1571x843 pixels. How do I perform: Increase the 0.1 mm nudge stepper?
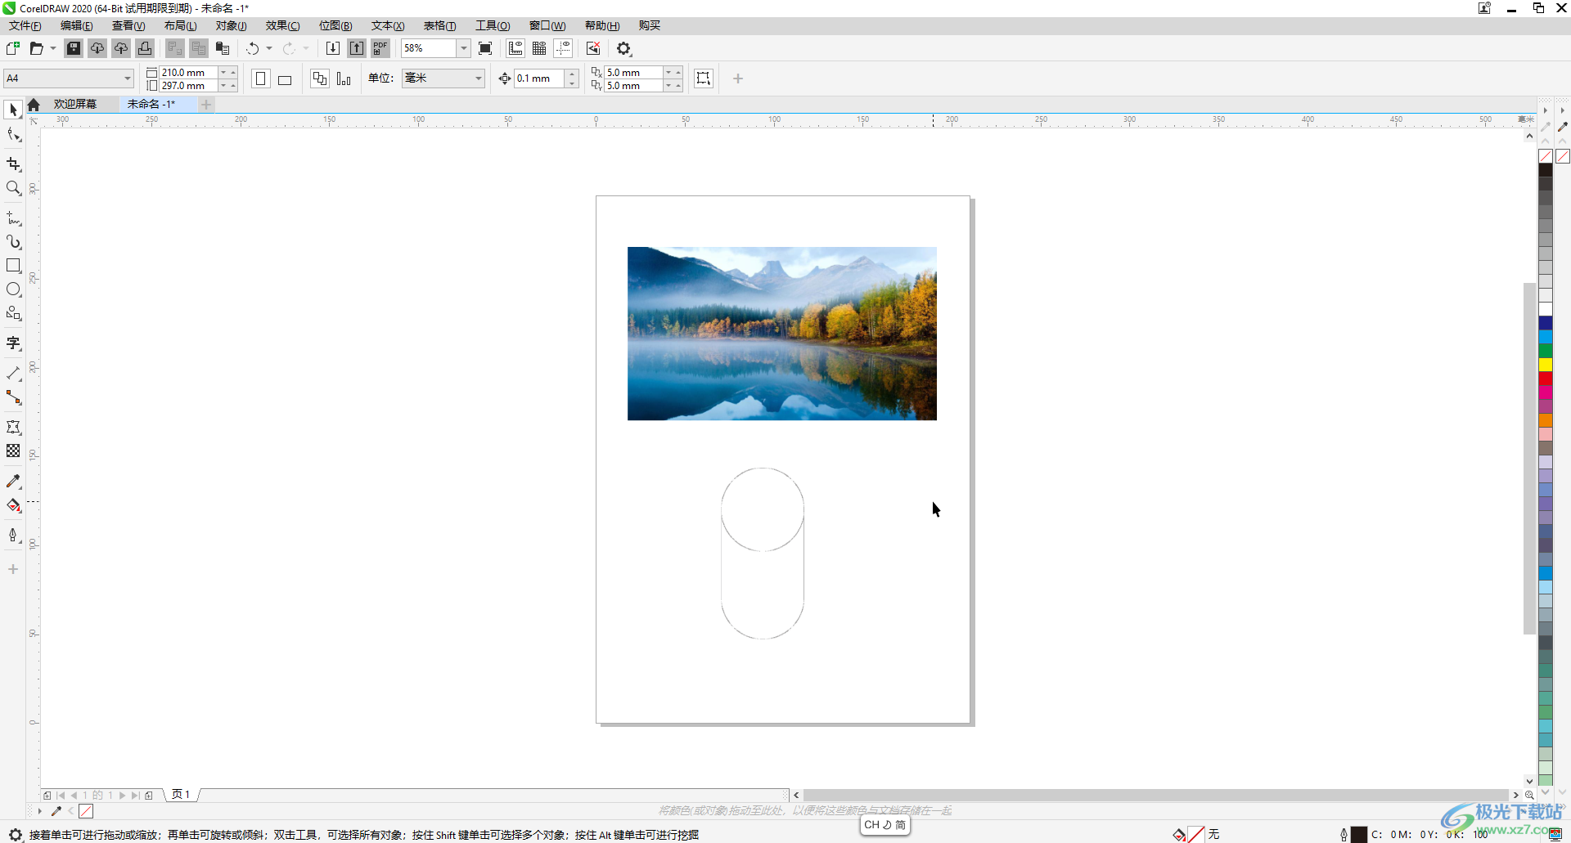pyautogui.click(x=572, y=74)
